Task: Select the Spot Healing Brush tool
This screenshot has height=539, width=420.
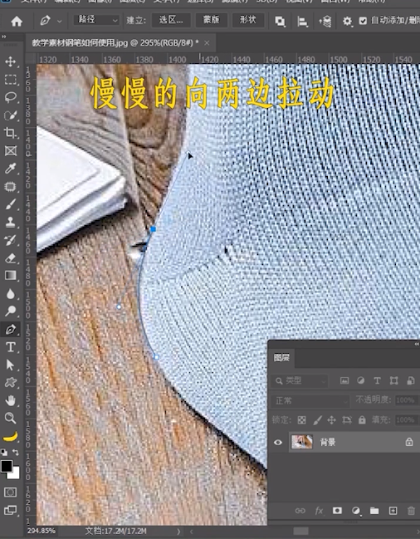Action: (10, 186)
